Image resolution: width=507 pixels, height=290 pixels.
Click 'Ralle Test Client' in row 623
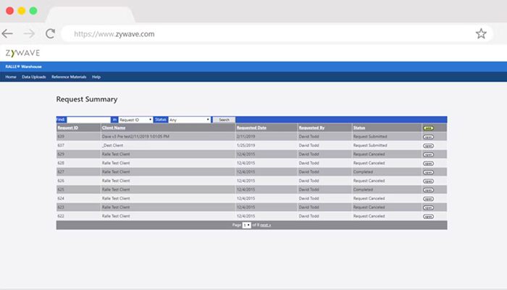tap(116, 207)
